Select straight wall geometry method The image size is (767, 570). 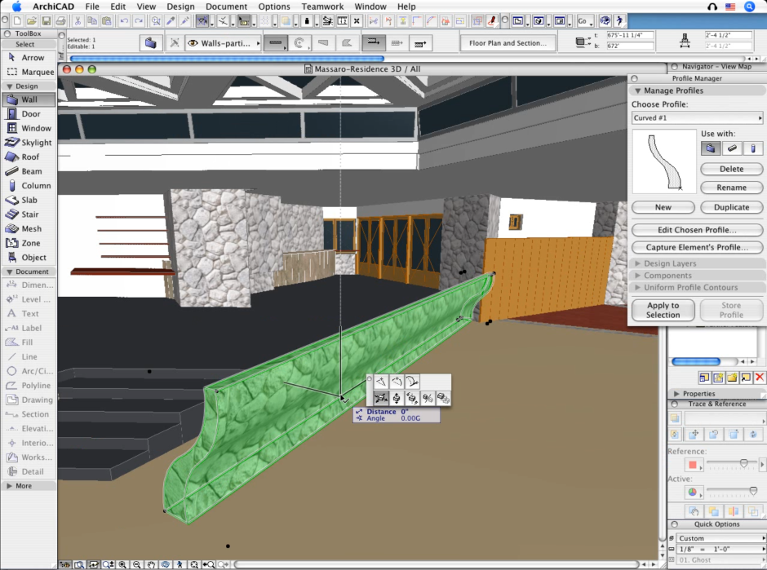276,43
